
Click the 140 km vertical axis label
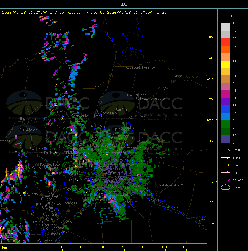[210, 79]
